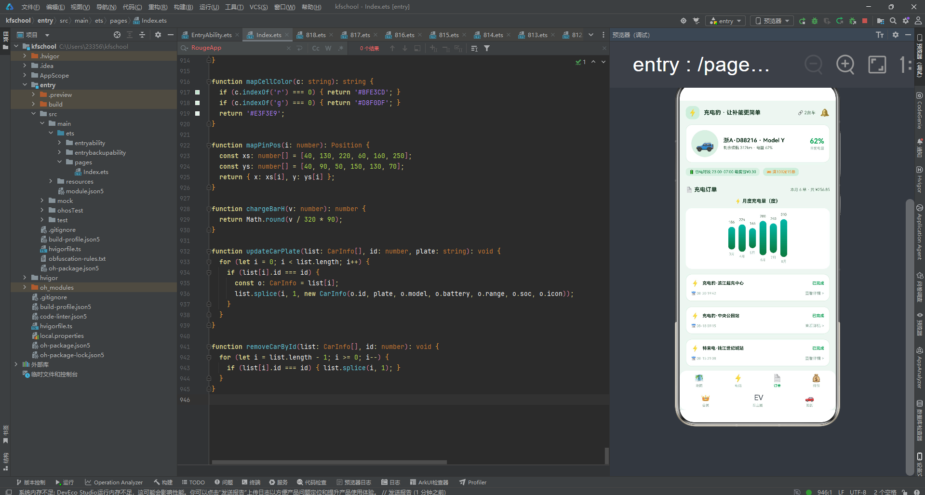Click the text size Tt icon in previewer

[x=880, y=35]
